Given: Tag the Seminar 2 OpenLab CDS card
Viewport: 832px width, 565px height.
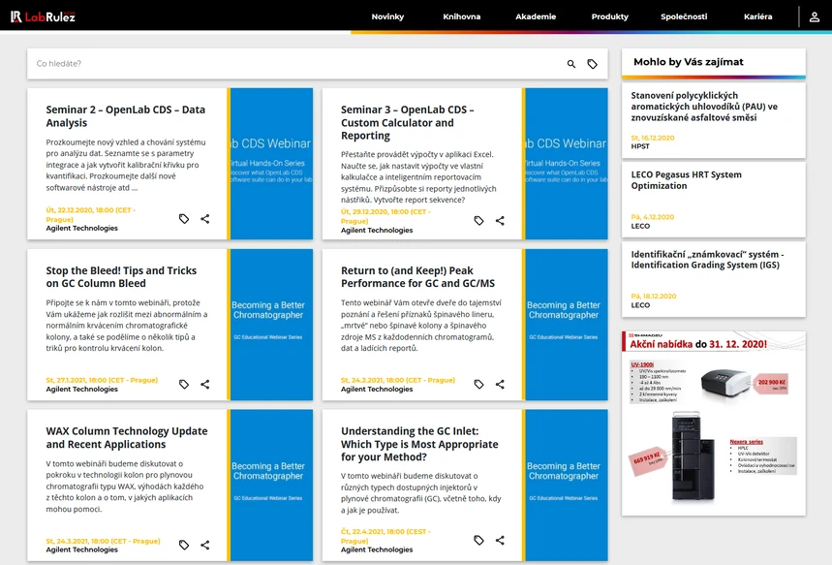Looking at the screenshot, I should tap(184, 219).
